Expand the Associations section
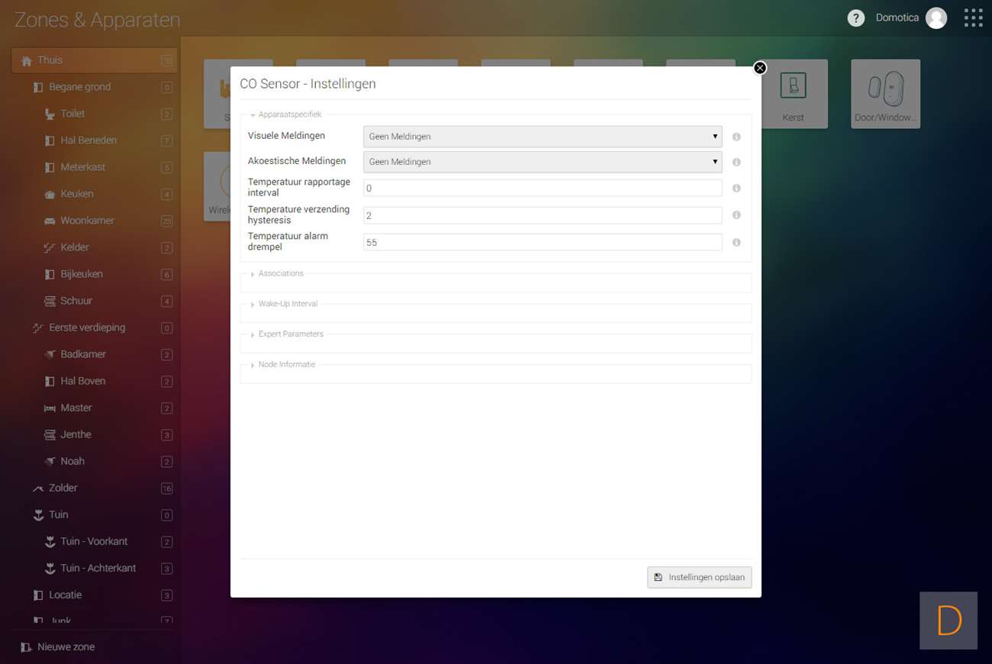 click(x=278, y=273)
